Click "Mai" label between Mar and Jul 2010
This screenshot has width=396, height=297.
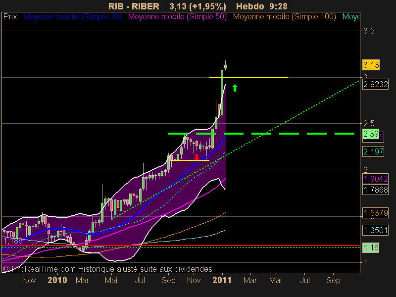(x=111, y=280)
